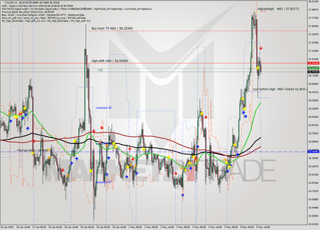The image size is (320, 230).
Task: Click the 54.73070 price axis value
Action: click(x=313, y=191)
